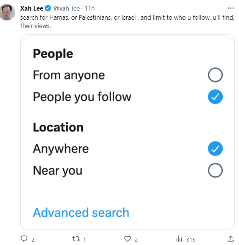This screenshot has height=245, width=239.
Task: Click the reply speech bubble icon
Action: [24, 239]
